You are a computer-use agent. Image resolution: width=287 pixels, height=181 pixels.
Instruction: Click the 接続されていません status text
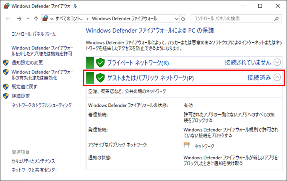click(248, 62)
